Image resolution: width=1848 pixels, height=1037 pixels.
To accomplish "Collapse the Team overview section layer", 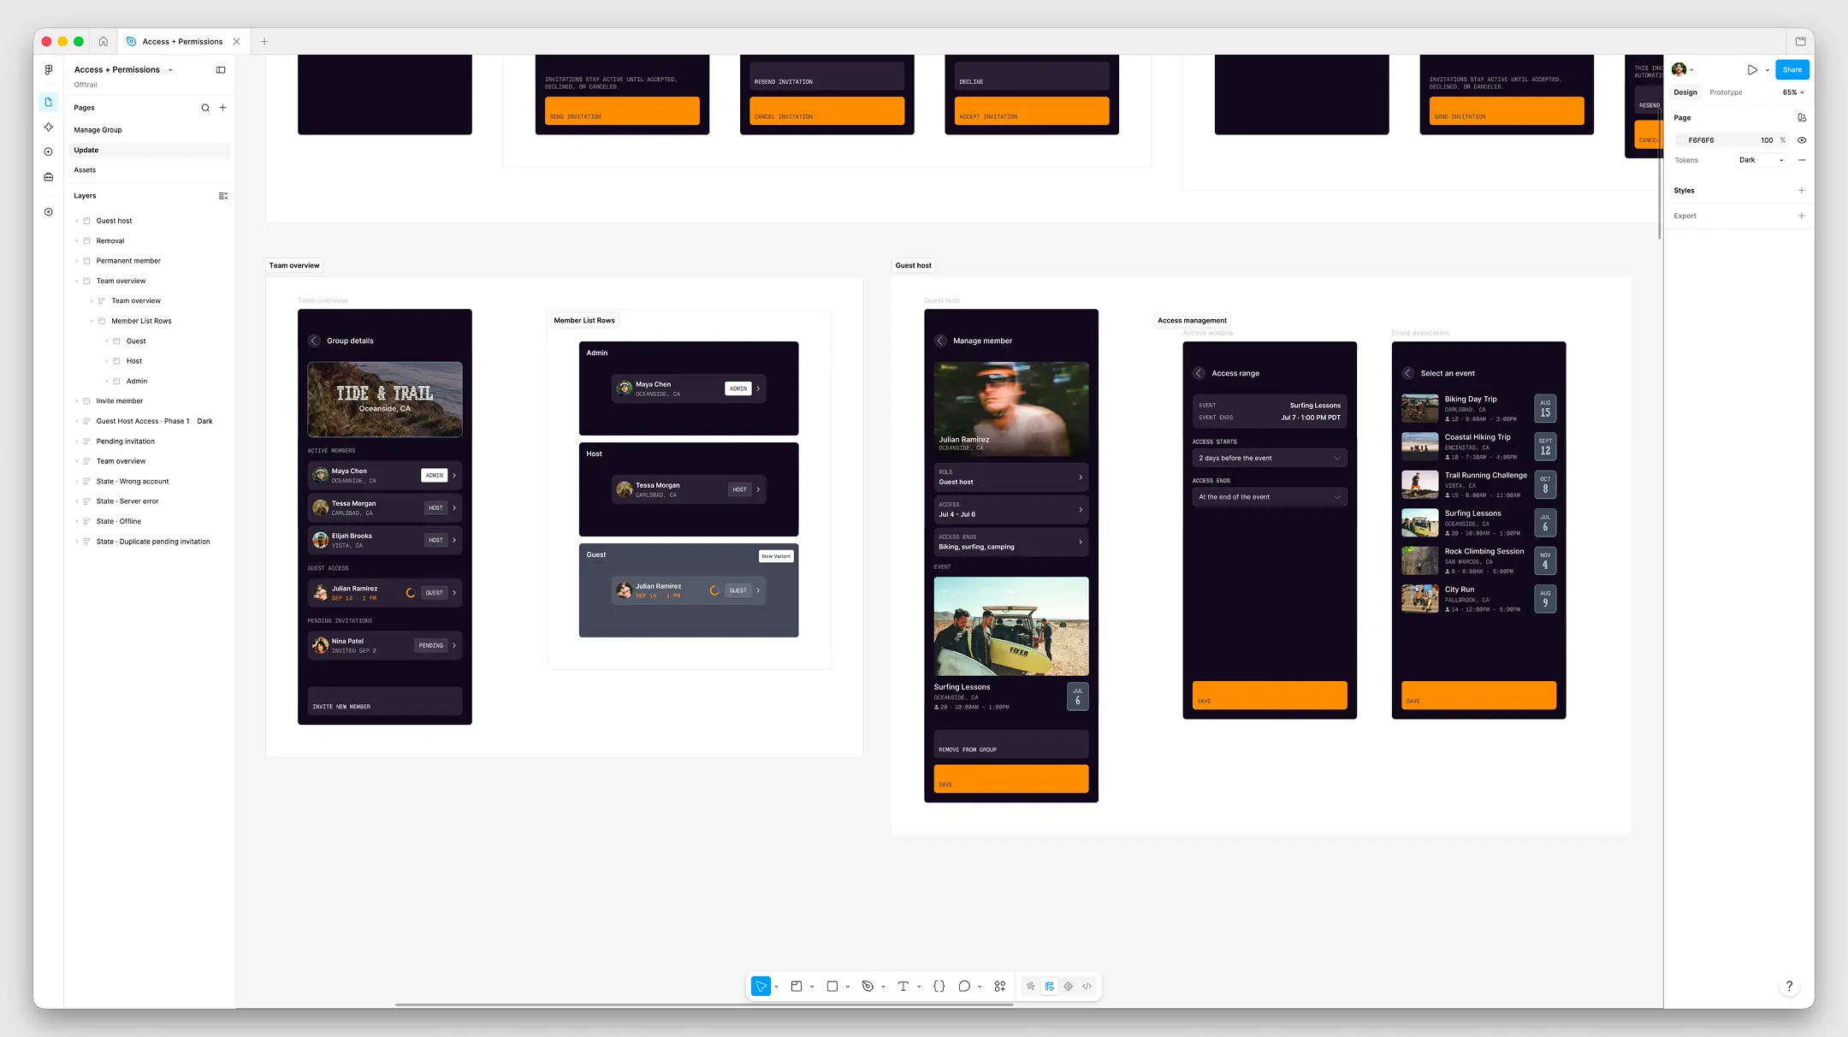I will (77, 281).
